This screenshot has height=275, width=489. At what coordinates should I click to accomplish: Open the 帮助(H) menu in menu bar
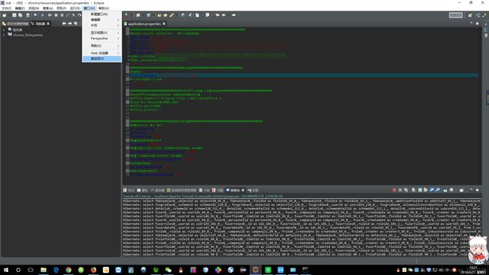[x=104, y=8]
